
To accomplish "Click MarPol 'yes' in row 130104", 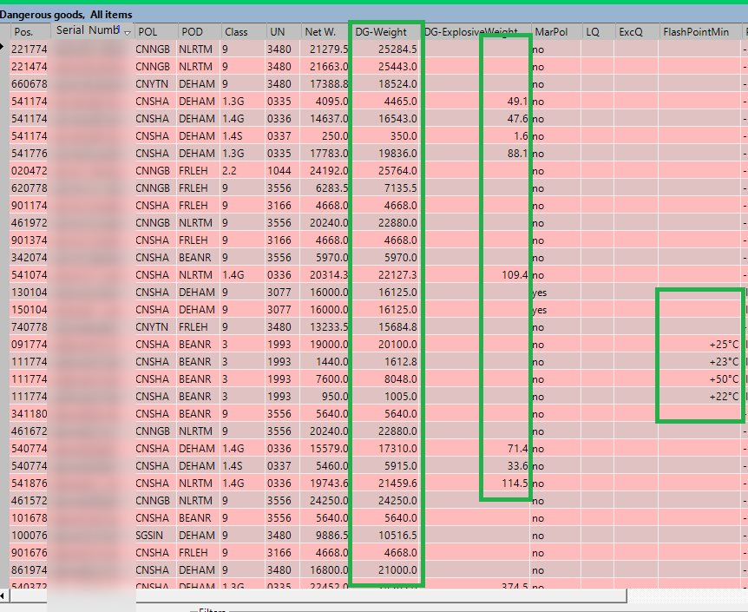I will point(540,293).
